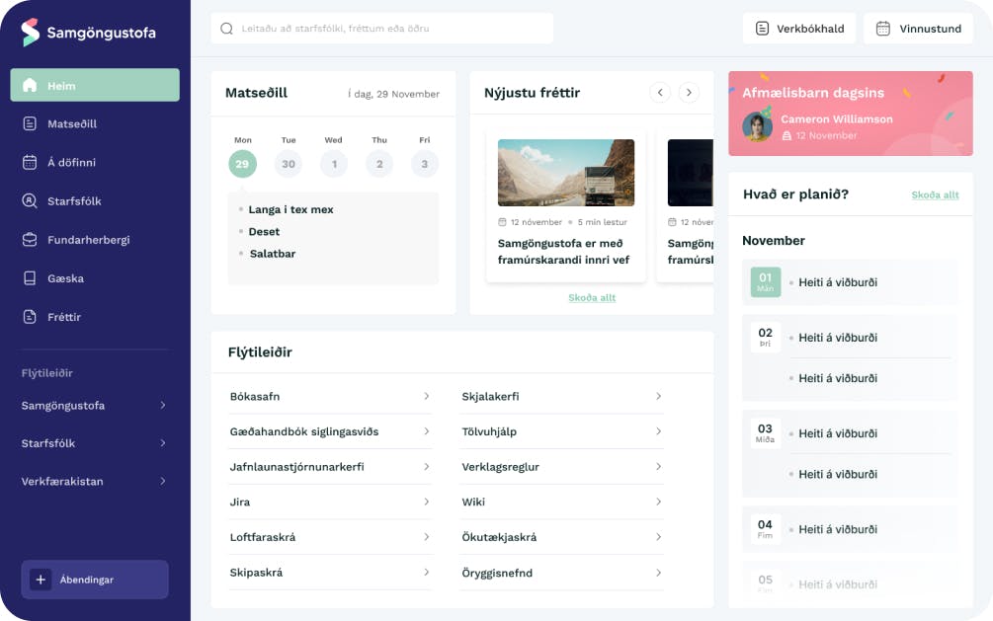This screenshot has height=621, width=993.
Task: Click the Ábendingar button
Action: (x=95, y=580)
